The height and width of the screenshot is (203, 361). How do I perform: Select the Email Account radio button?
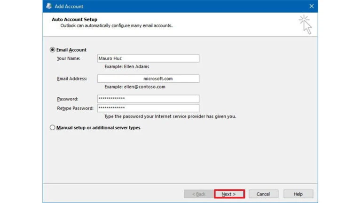53,50
